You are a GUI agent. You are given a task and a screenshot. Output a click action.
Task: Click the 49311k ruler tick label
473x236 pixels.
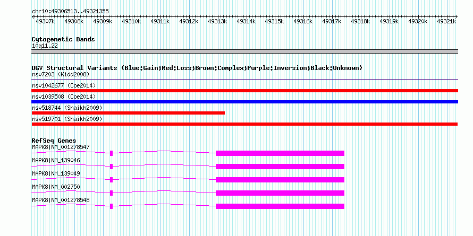tap(160, 21)
